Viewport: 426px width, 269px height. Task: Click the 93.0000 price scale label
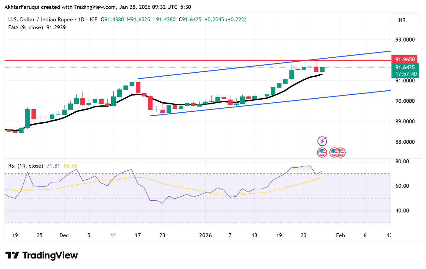pyautogui.click(x=405, y=40)
